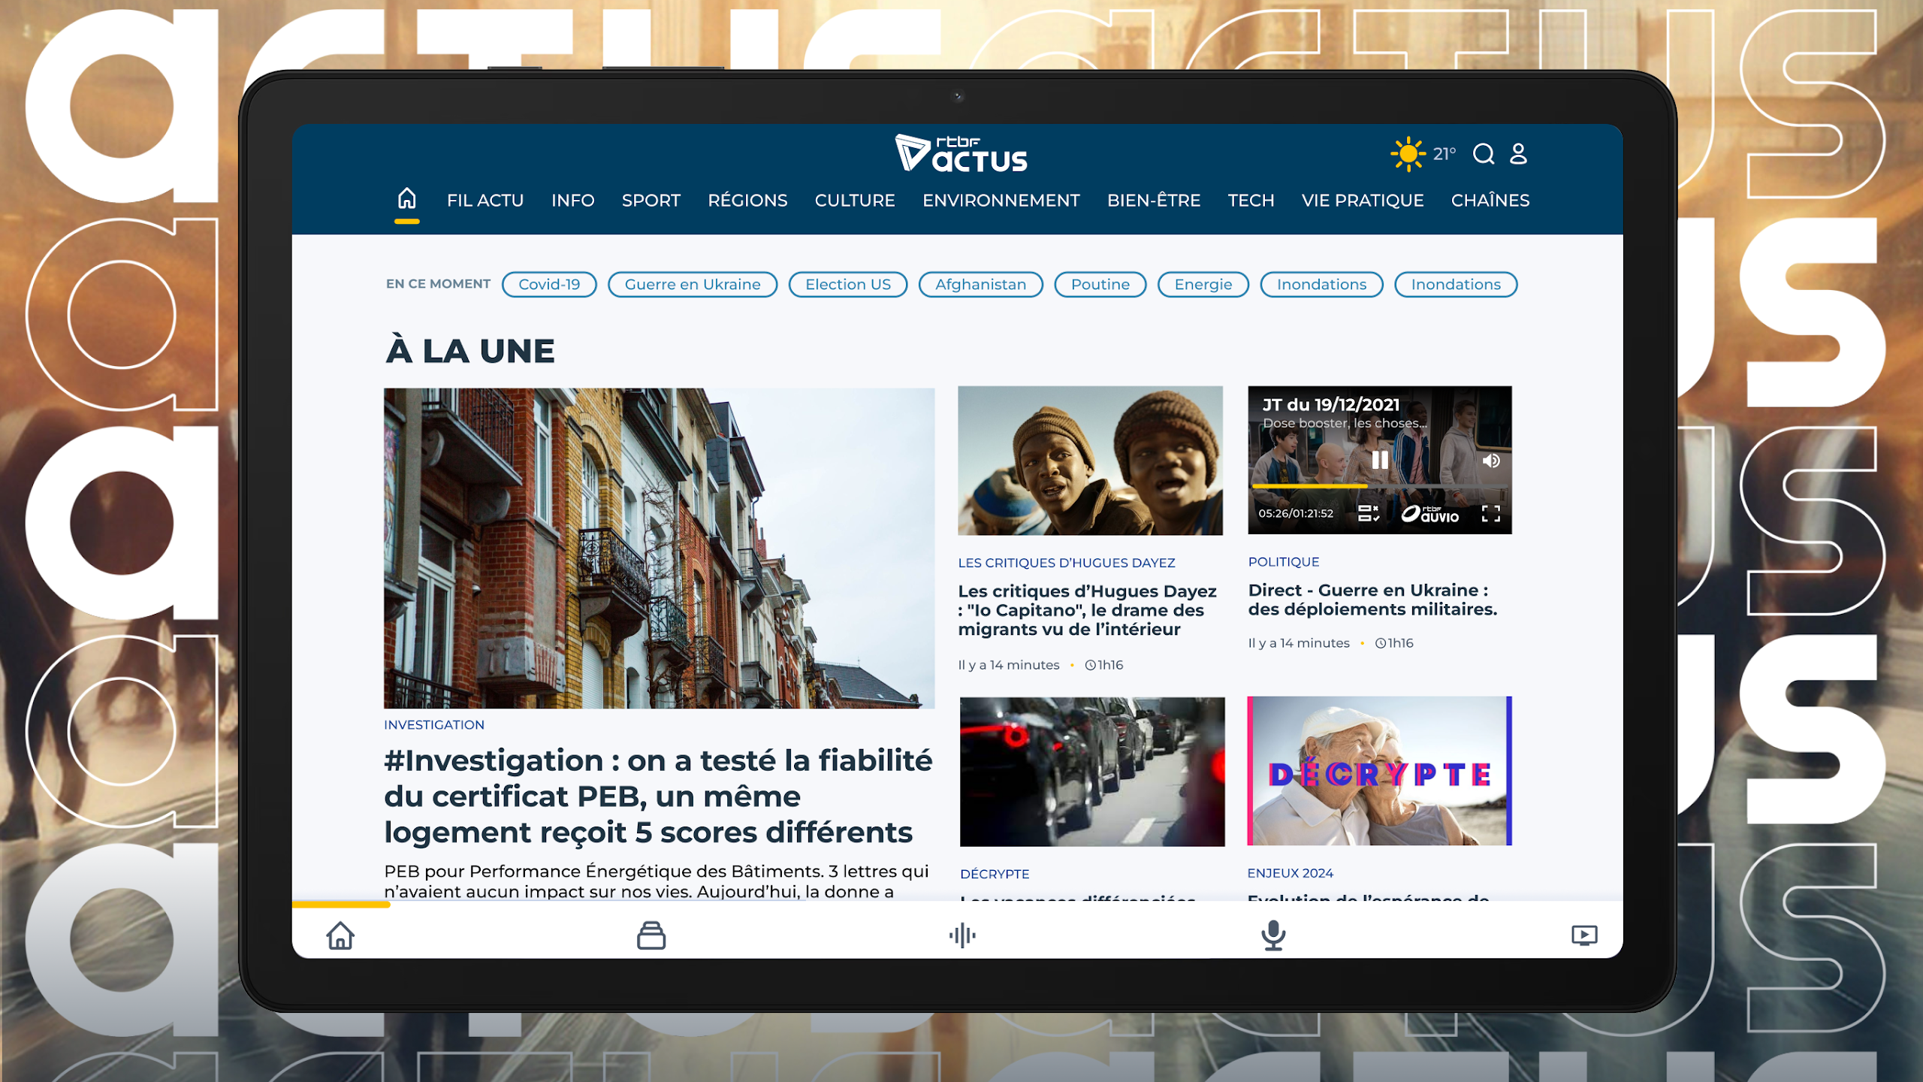1923x1082 pixels.
Task: Go to the SPORT section
Action: [651, 201]
